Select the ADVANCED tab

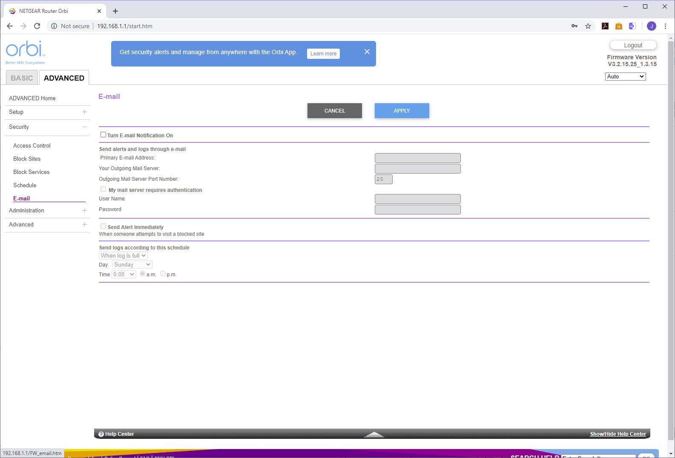click(x=64, y=78)
